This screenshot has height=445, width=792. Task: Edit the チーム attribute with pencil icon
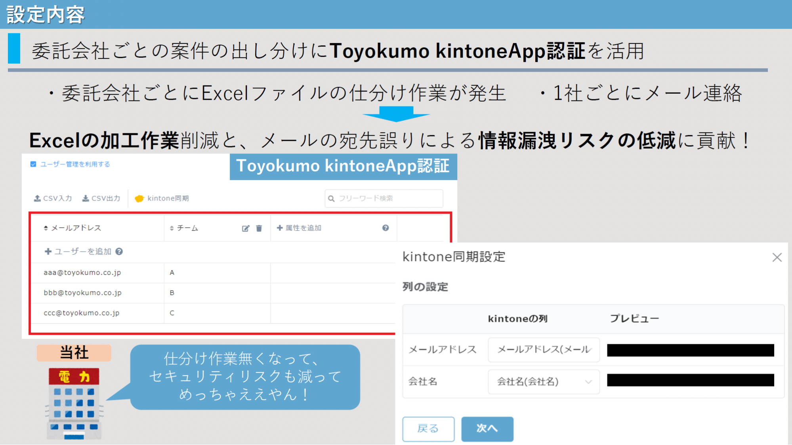(246, 228)
